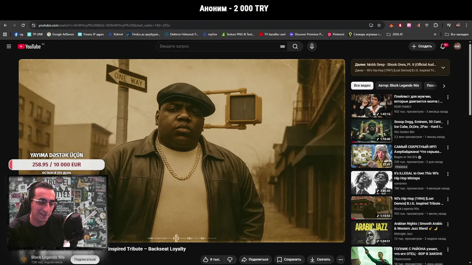Screen dimensions: 472x265
Task: Open the 90's Hip-Hop (1994) thumbnail
Action: 372,207
